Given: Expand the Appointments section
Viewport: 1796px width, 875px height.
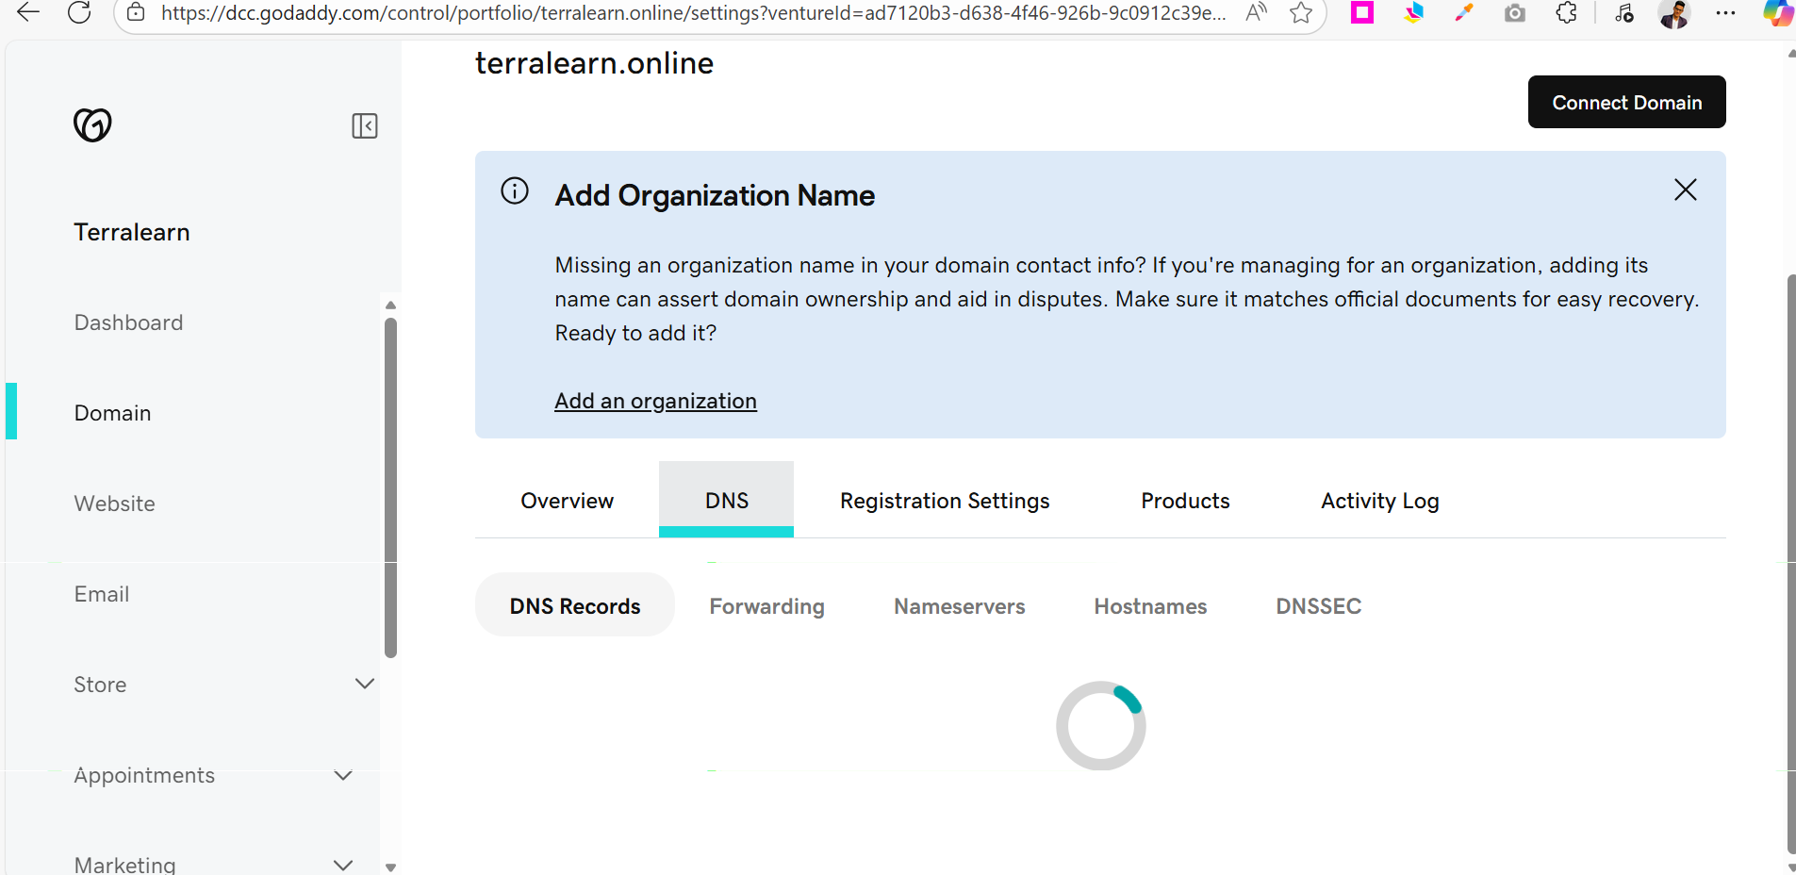Looking at the screenshot, I should click(x=342, y=775).
